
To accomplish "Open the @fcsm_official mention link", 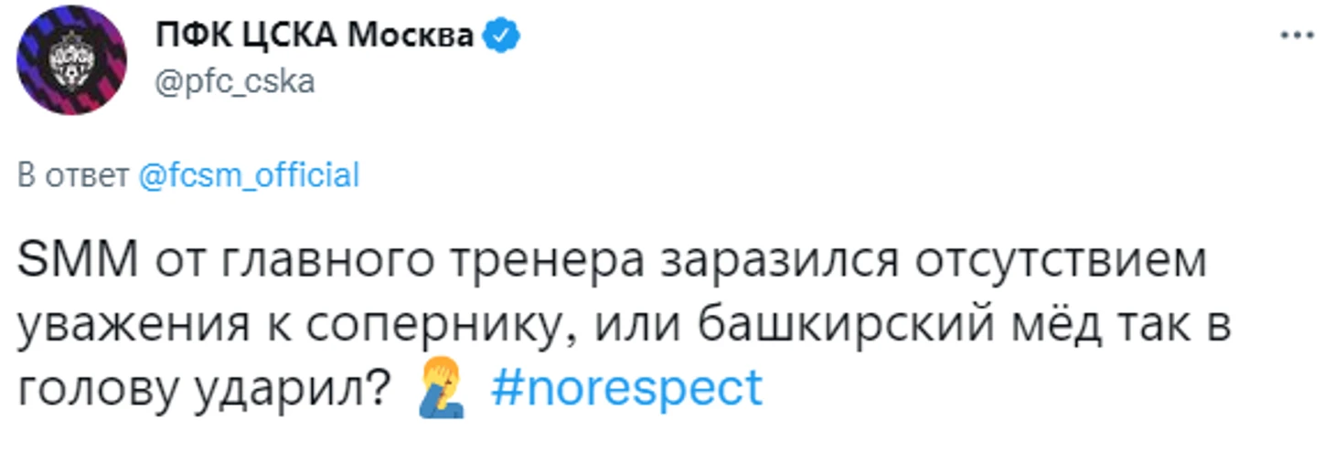I will [x=249, y=175].
